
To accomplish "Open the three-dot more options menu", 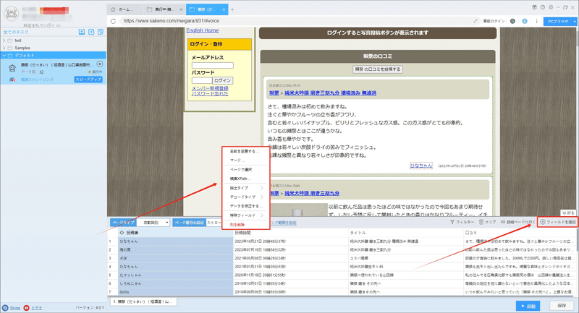I will [x=536, y=22].
